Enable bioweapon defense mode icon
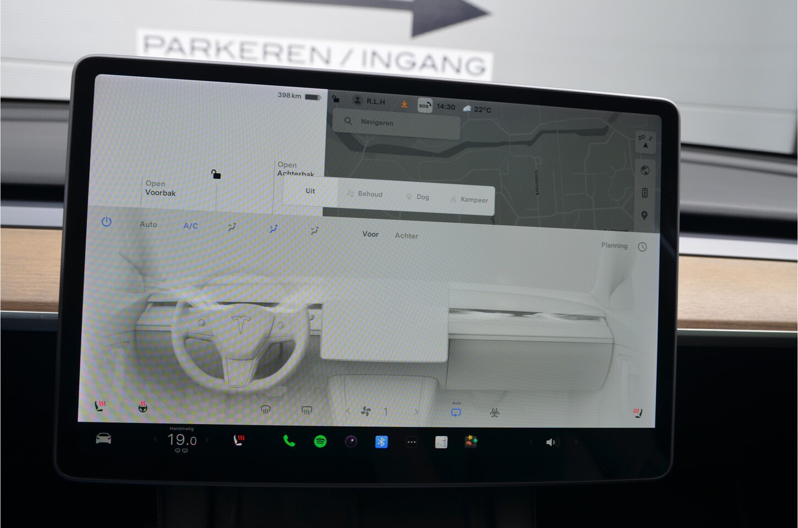The height and width of the screenshot is (528, 798). [x=494, y=413]
